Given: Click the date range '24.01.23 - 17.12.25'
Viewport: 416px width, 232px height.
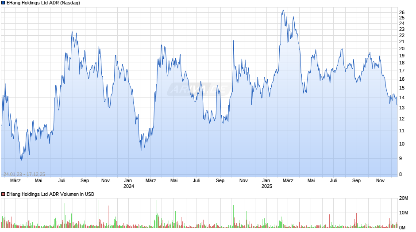Looking at the screenshot, I should click(x=24, y=174).
